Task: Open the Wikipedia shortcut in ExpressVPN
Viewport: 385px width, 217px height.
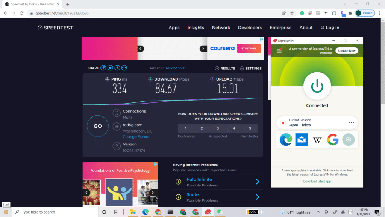Action: pyautogui.click(x=317, y=140)
